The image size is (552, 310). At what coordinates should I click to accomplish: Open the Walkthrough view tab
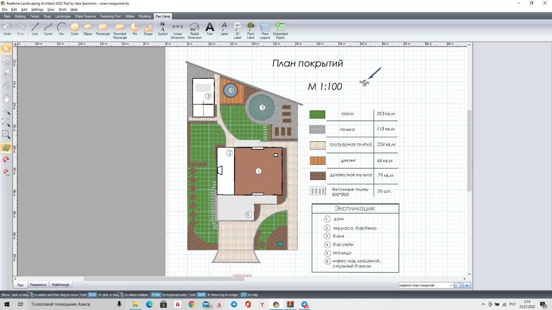[x=60, y=285]
